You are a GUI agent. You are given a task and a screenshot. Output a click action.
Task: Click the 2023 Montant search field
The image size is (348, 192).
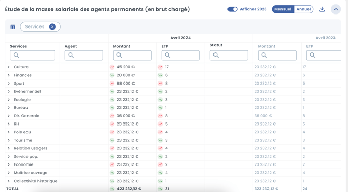pos(277,55)
